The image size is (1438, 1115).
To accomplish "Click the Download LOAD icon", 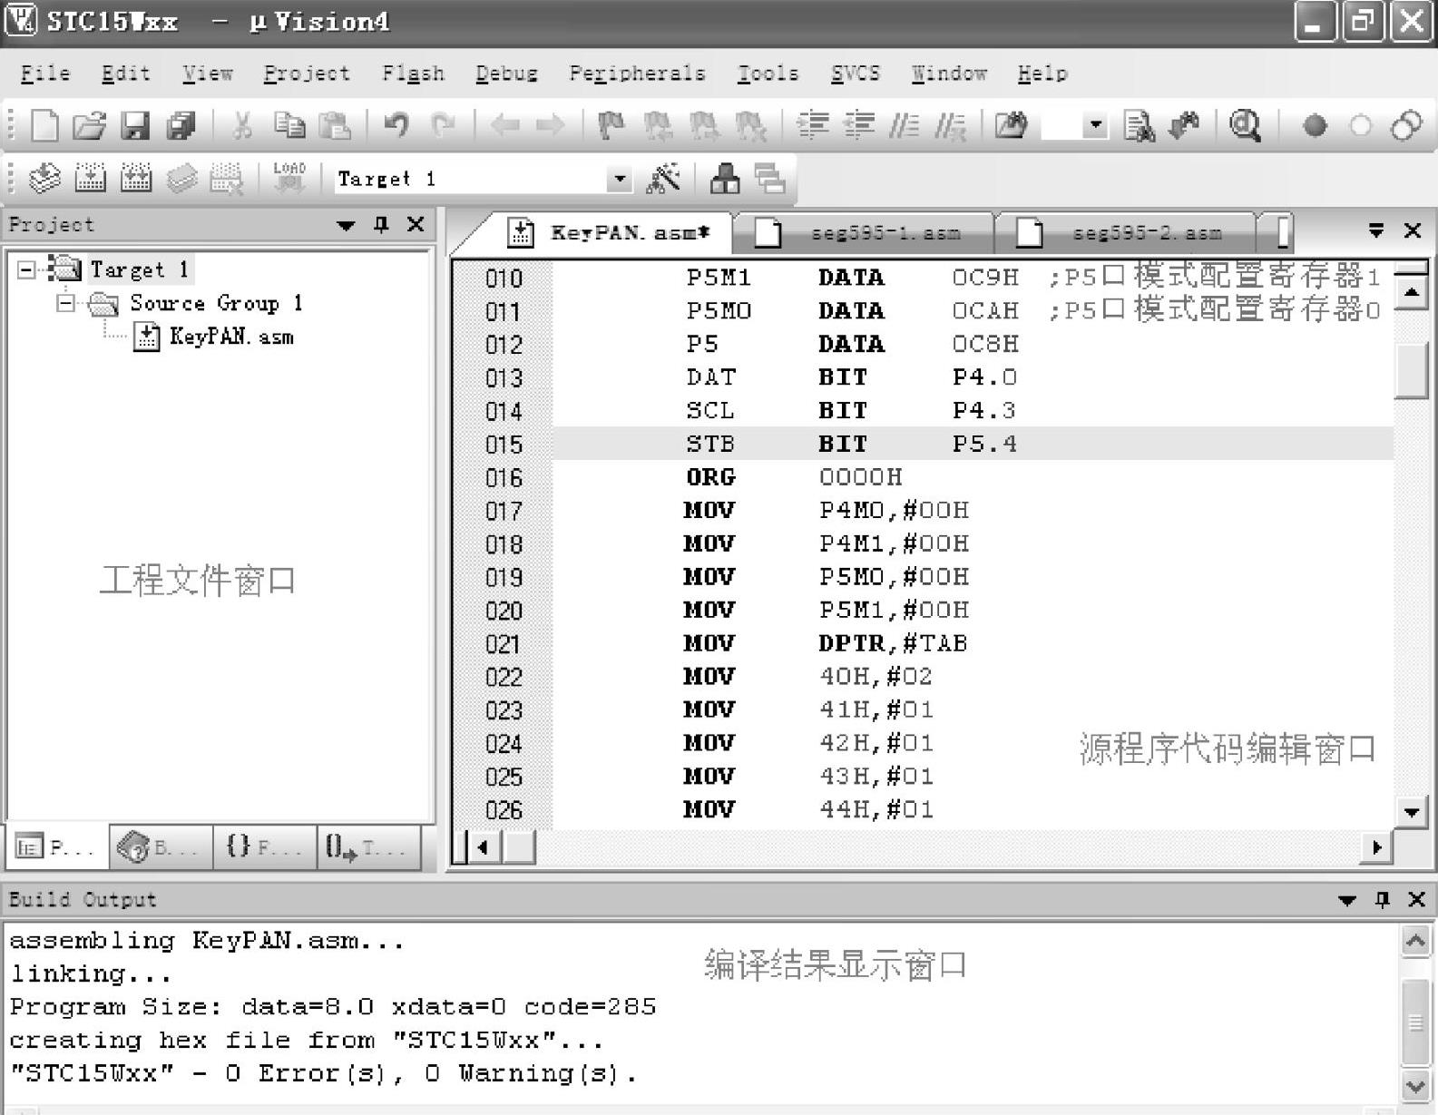I will (x=289, y=179).
